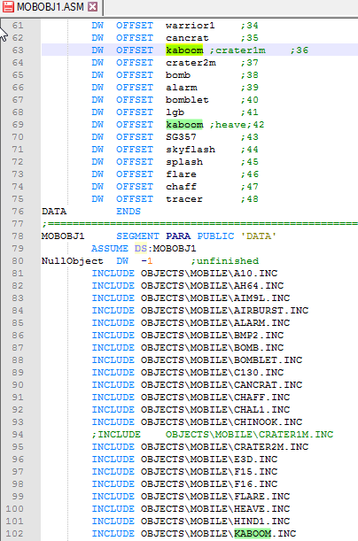Click the DATA ENDS line

click(x=91, y=211)
